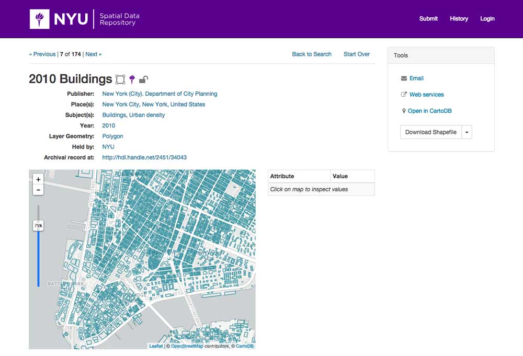523x356 pixels.
Task: Click the NYU torch logo in the header
Action: point(40,19)
